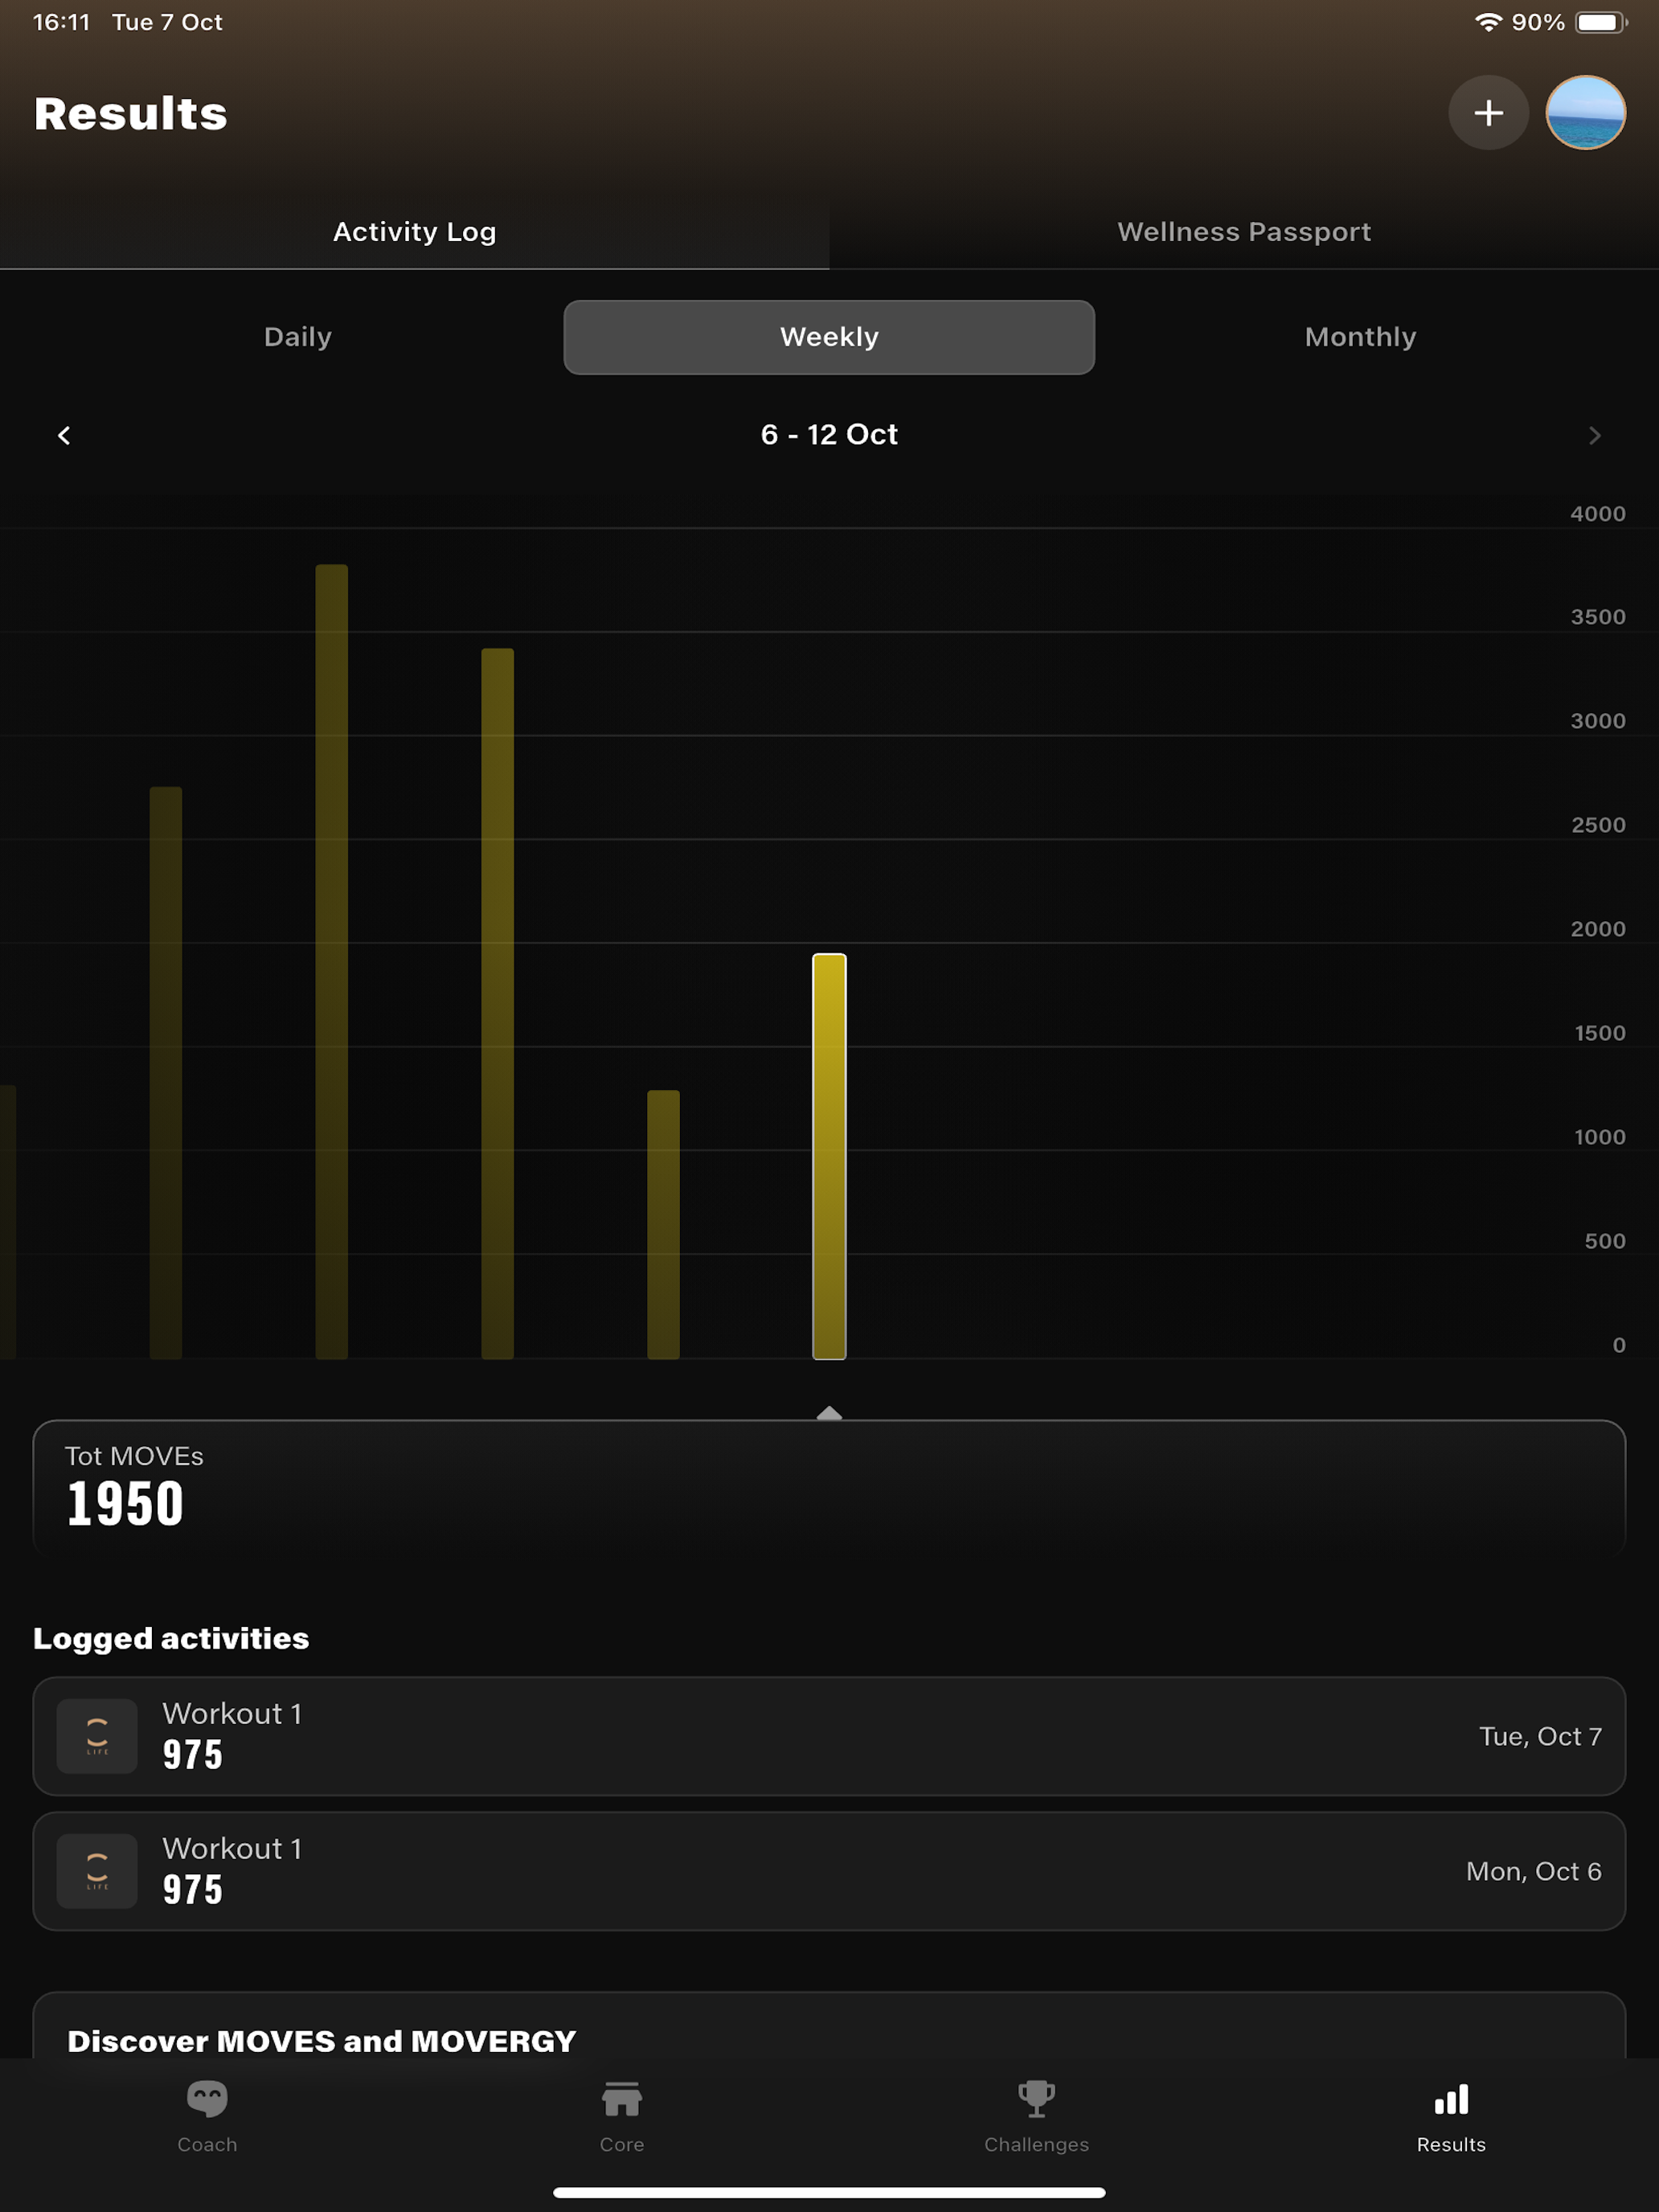
Task: Go to the previous week chevron
Action: (x=64, y=435)
